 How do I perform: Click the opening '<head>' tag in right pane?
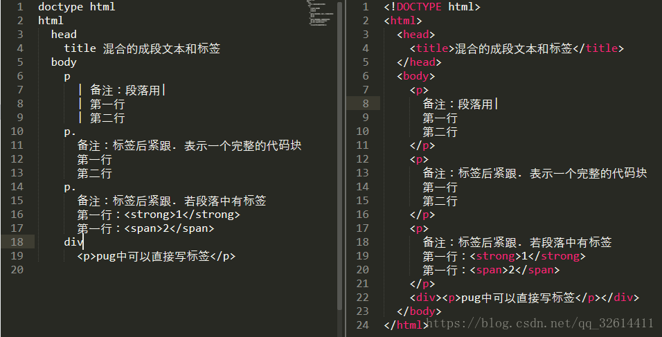point(416,35)
